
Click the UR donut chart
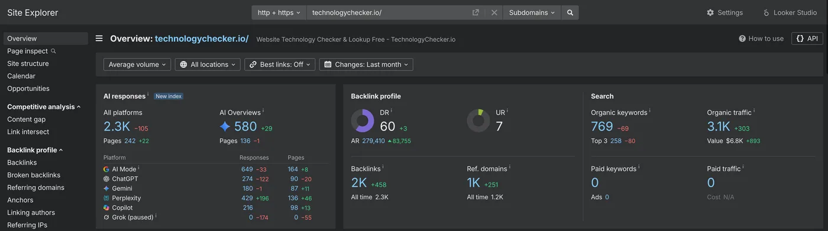pos(478,121)
